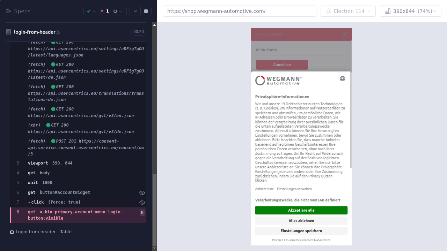The image size is (447, 251).
Task: Click the language globe icon in consent dialog
Action: click(342, 79)
